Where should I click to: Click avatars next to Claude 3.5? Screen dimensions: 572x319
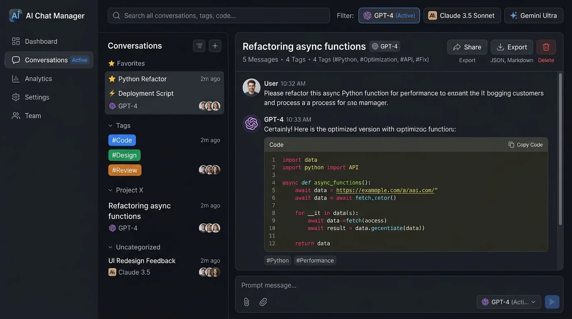210,272
